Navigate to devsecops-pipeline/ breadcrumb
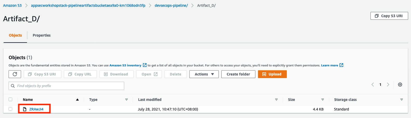 (171, 5)
